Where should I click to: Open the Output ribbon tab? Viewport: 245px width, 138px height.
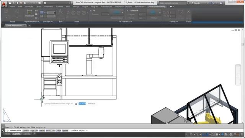coord(85,7)
